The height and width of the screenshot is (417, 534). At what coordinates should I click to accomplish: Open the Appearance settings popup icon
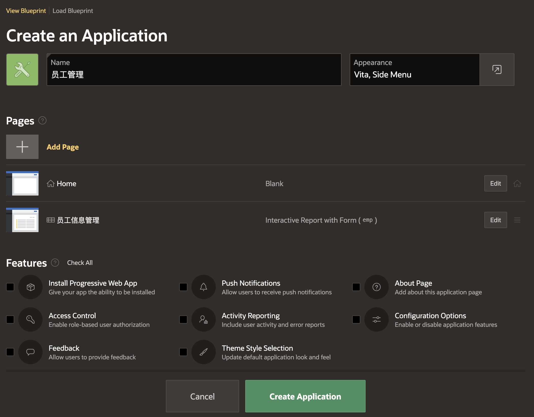pyautogui.click(x=497, y=70)
